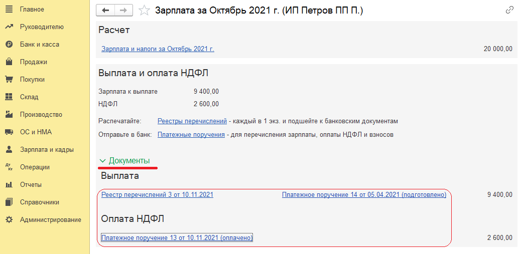Click the Покупки cart icon
The height and width of the screenshot is (254, 520).
[9, 80]
